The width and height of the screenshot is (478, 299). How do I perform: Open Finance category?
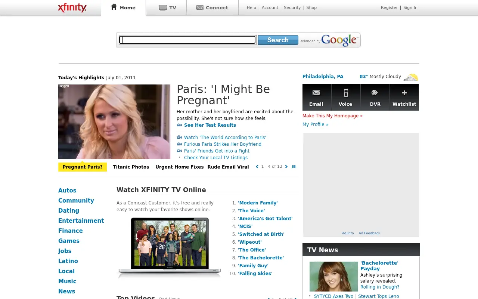coord(71,231)
